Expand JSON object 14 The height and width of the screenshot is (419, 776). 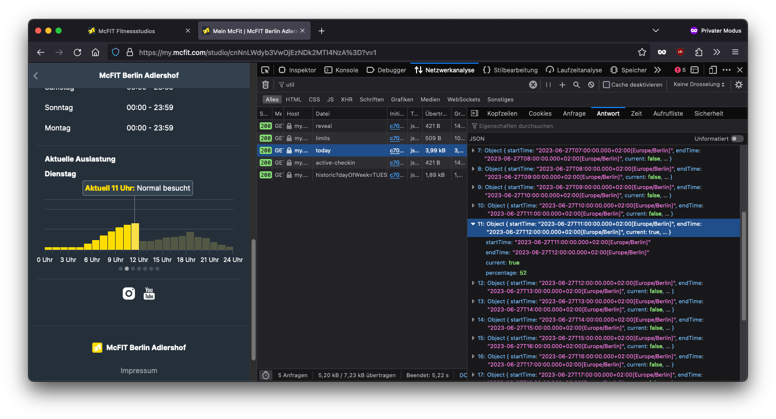tap(473, 320)
